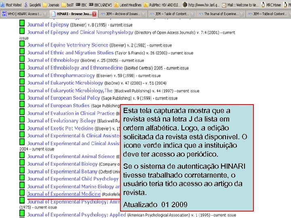This screenshot has height=218, width=291.
Task: Open Journal of European Social Policy link
Action: tap(64, 98)
